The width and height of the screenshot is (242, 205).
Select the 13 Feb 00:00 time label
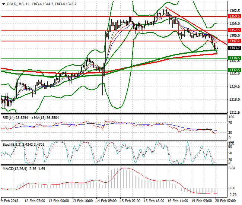59,201
